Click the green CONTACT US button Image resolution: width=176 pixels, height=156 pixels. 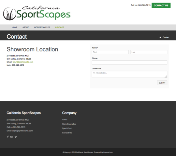161,6
